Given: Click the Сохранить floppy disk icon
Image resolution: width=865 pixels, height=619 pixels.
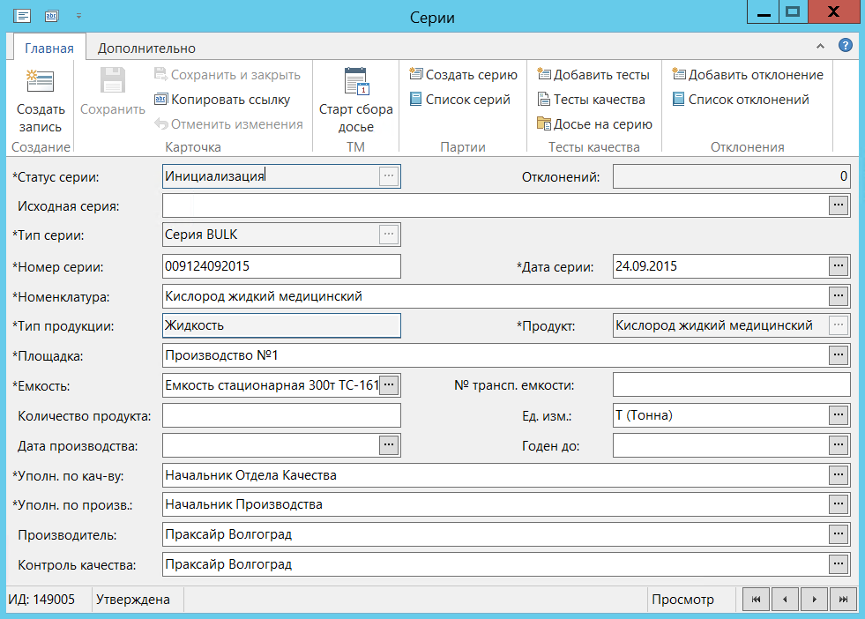Looking at the screenshot, I should tap(113, 80).
